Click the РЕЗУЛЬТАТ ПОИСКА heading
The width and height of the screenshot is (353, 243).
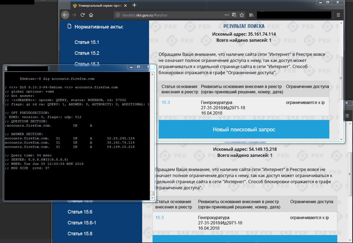(x=244, y=26)
